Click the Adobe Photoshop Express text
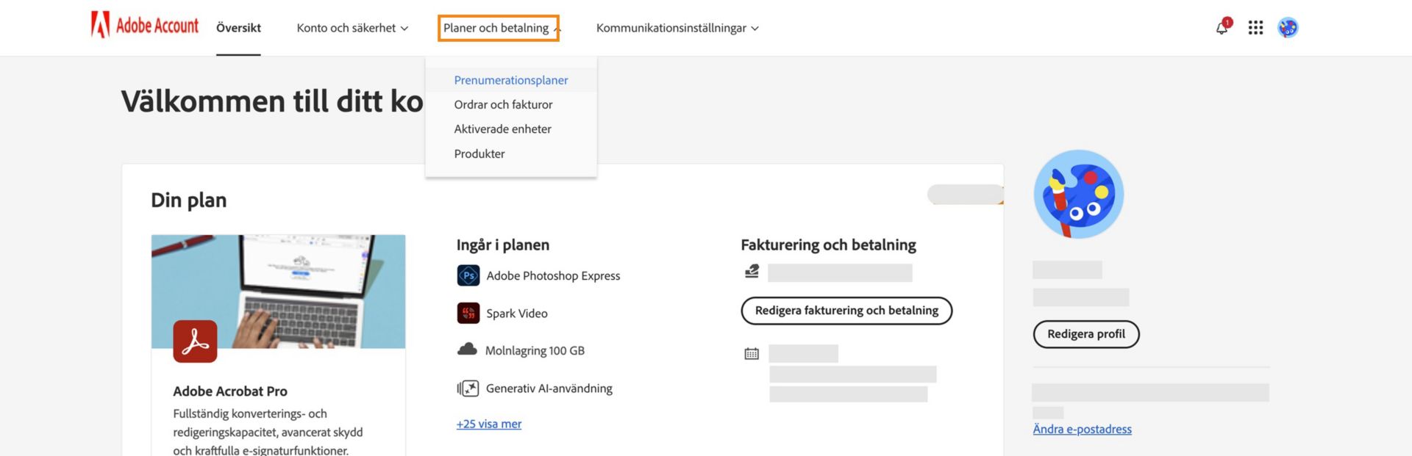Image resolution: width=1412 pixels, height=456 pixels. coord(553,276)
